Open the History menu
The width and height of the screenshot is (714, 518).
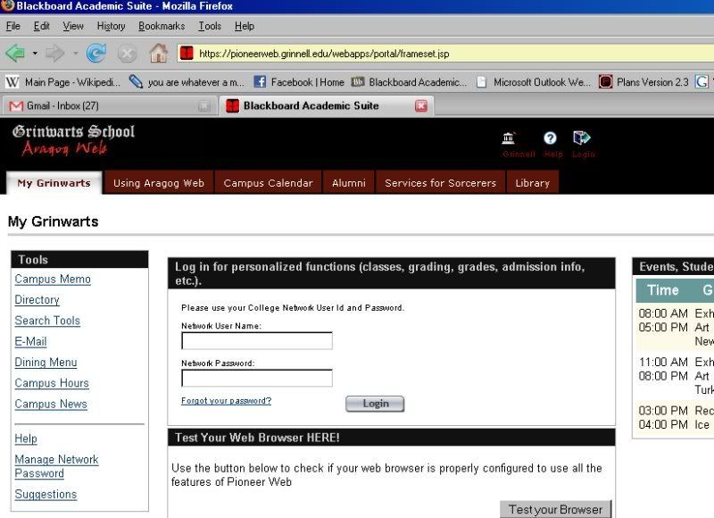[111, 26]
